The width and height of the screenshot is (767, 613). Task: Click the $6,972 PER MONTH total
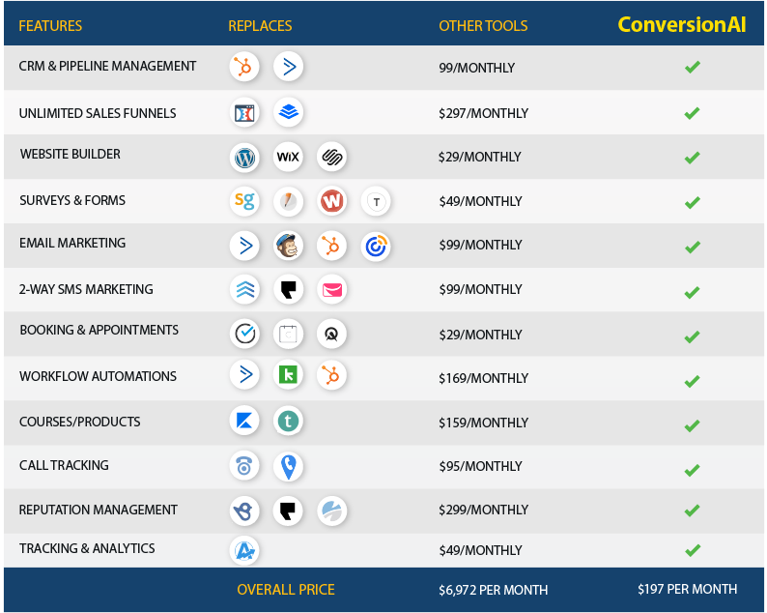(x=493, y=590)
